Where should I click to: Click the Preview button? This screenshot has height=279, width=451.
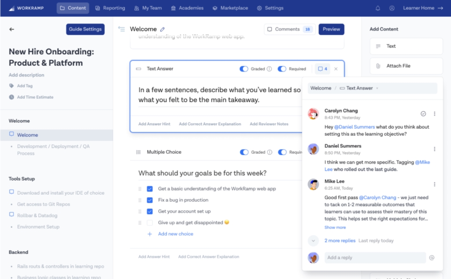331,29
